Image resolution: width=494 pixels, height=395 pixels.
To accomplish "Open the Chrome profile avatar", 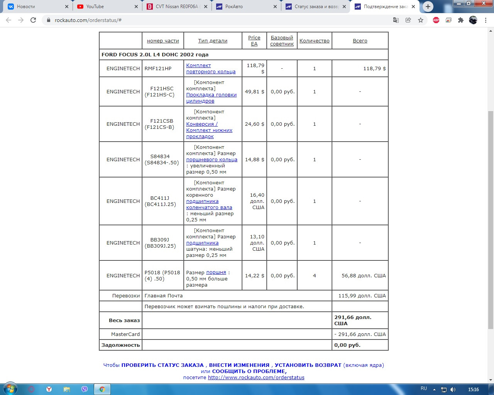I will click(x=473, y=20).
